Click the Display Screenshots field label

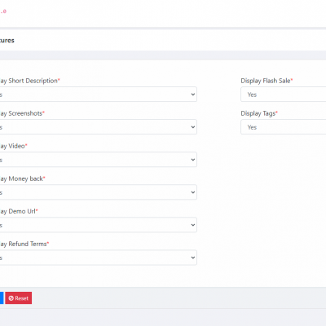[x=22, y=113]
